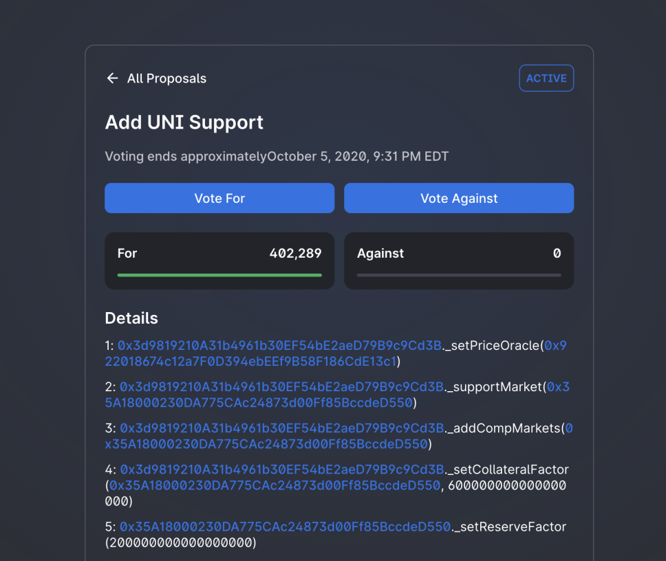666x561 pixels.
Task: Click the empty Against progress bar
Action: point(458,274)
